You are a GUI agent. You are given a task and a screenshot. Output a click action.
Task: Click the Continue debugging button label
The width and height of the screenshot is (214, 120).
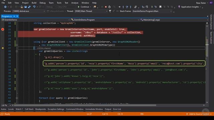coord(85,7)
